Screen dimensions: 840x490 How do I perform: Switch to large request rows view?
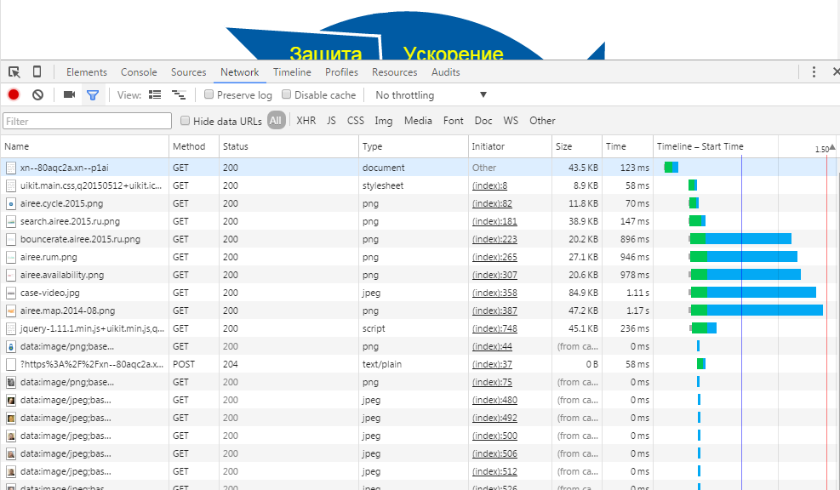coord(155,95)
